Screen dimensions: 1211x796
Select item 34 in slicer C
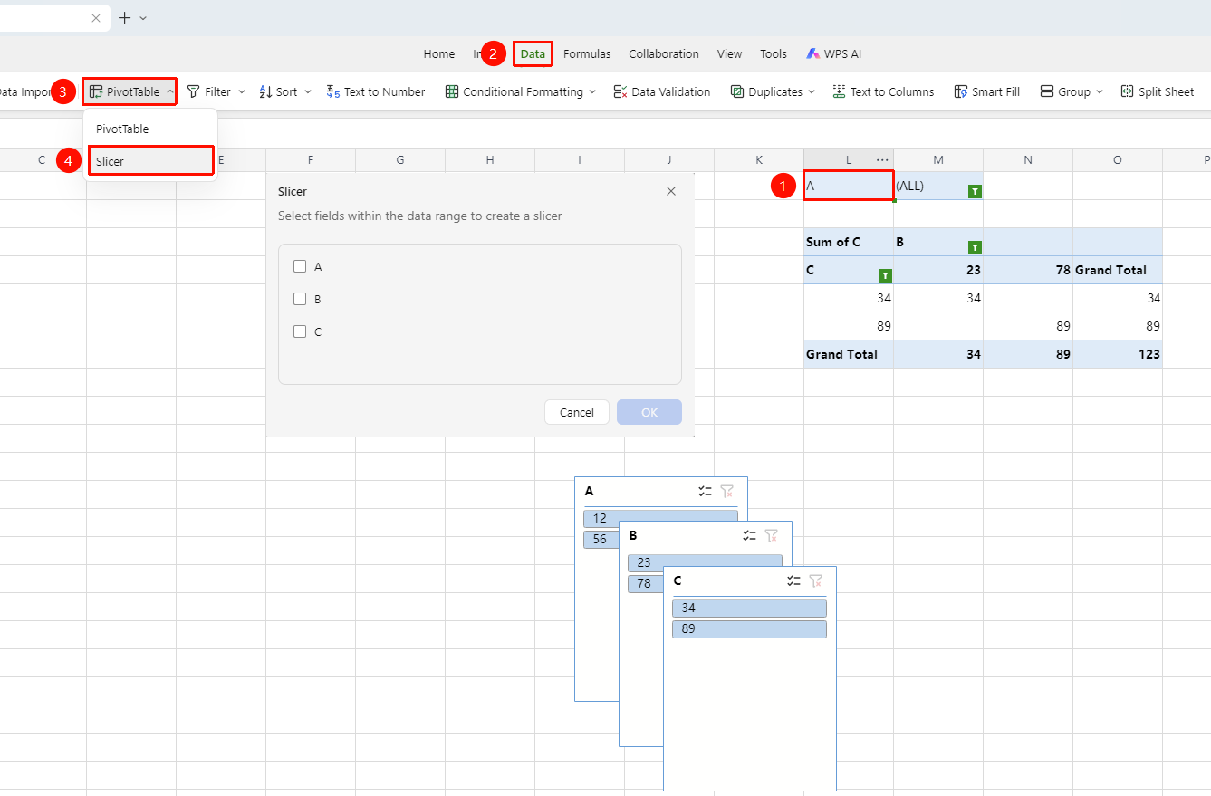click(x=749, y=608)
